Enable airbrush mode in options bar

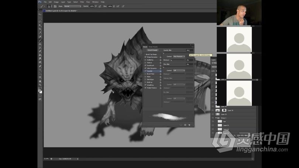click(x=118, y=6)
